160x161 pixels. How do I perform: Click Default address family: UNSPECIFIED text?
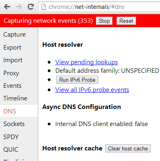click(107, 71)
